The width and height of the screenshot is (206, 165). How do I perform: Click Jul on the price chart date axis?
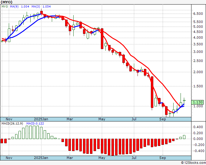coord(134,119)
